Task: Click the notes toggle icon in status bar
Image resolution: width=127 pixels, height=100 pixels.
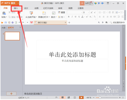Action: pyautogui.click(x=56, y=98)
